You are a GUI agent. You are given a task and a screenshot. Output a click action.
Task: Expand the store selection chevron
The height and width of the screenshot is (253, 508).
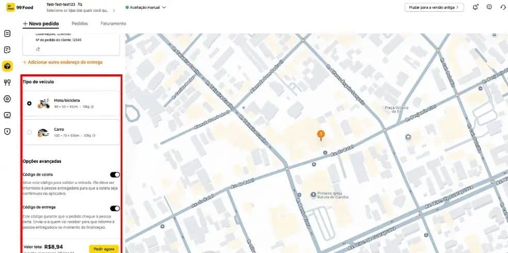point(114,11)
